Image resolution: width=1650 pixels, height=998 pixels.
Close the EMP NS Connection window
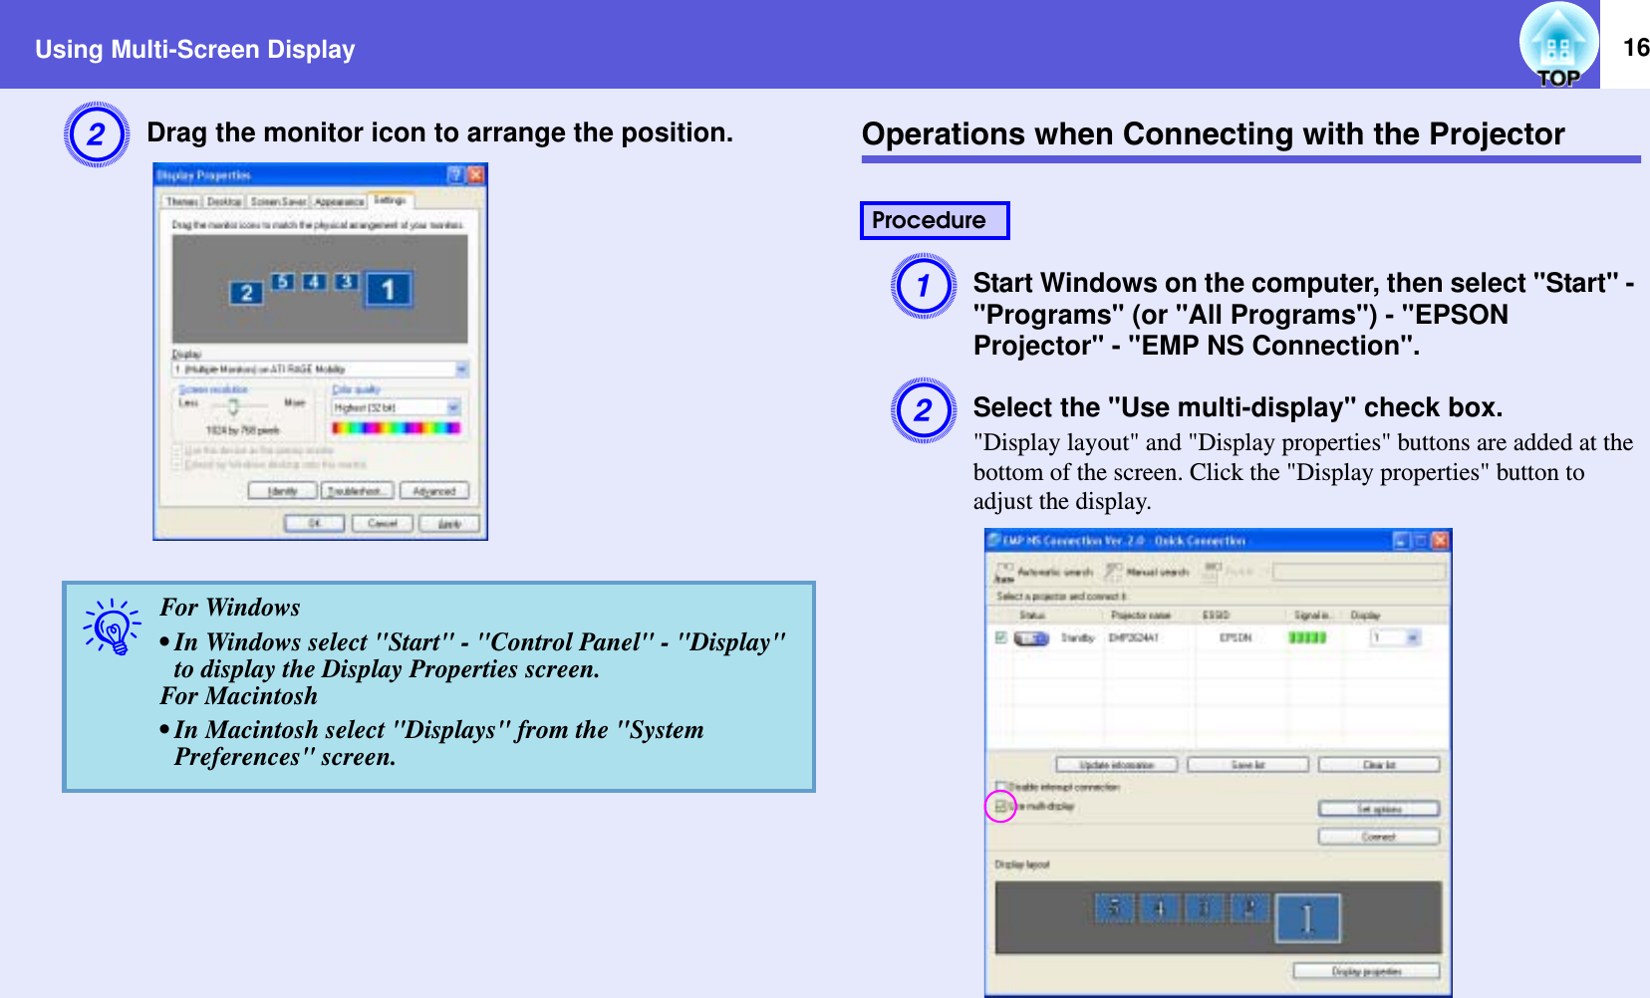(1440, 541)
